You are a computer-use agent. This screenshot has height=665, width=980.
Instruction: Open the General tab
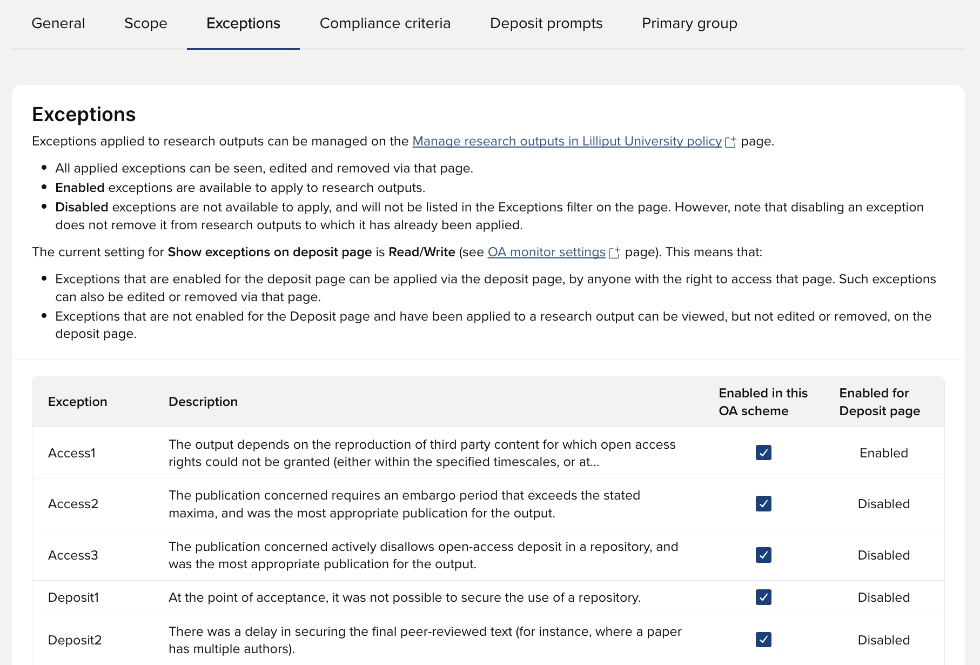[x=58, y=23]
